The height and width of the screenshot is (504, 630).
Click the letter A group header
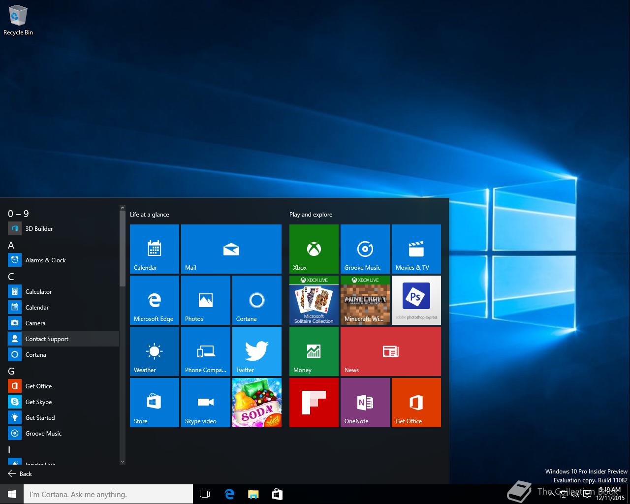(11, 245)
